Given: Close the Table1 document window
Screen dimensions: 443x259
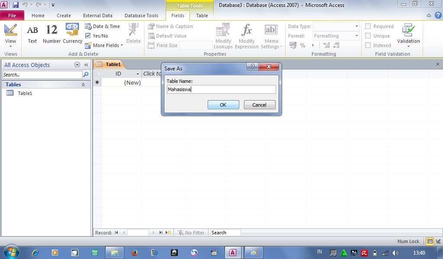Looking at the screenshot, I should point(438,64).
